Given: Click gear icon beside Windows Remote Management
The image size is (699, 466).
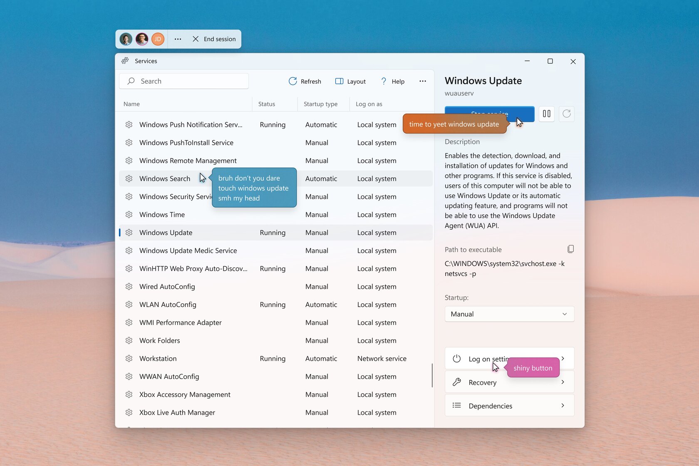Looking at the screenshot, I should [129, 161].
